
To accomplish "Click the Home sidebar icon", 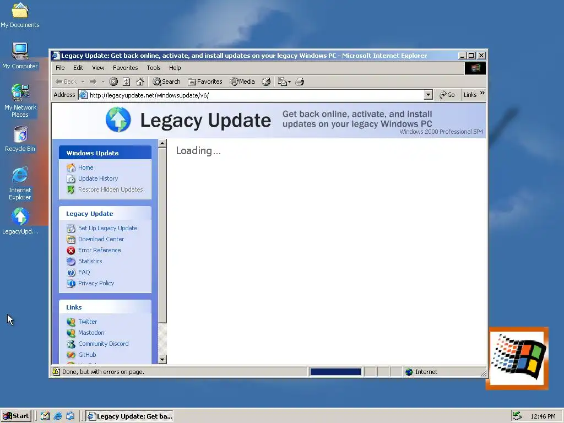I will pos(71,167).
